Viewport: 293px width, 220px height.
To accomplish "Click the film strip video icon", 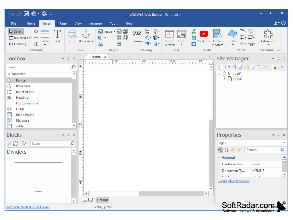I will pos(194,38).
